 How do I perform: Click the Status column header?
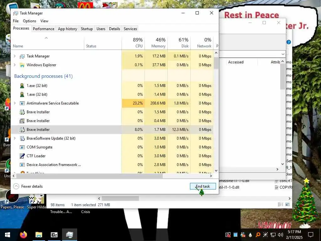click(103, 43)
